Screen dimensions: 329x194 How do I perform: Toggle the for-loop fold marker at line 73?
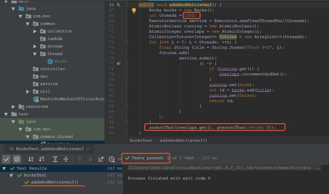[x=127, y=42]
